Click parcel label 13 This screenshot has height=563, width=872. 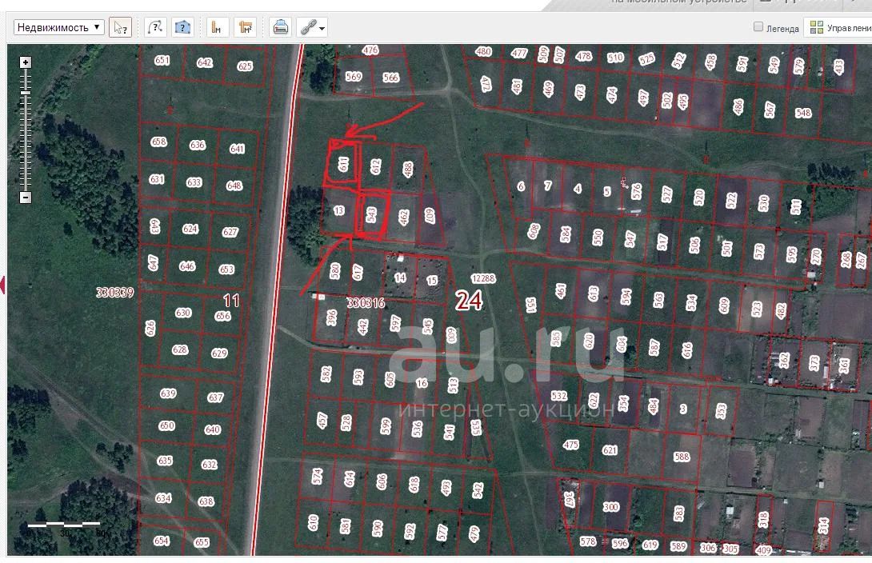click(338, 210)
